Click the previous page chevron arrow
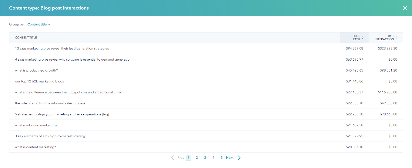The image size is (412, 168). [x=173, y=158]
